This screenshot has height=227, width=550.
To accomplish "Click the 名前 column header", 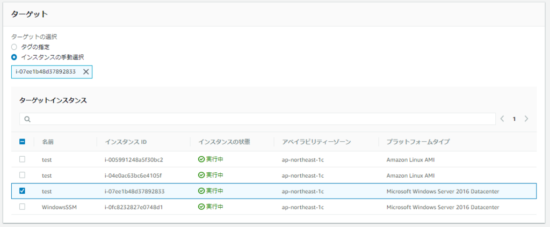I will pyautogui.click(x=48, y=142).
